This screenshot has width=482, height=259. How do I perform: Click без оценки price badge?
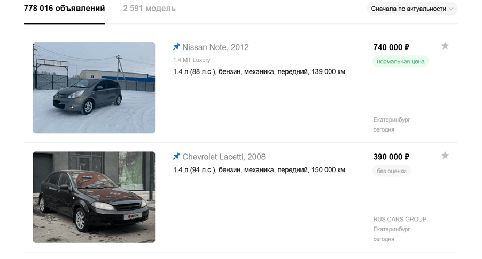pyautogui.click(x=392, y=171)
